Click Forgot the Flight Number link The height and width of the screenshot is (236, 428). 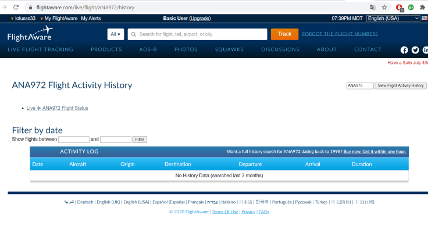[340, 34]
